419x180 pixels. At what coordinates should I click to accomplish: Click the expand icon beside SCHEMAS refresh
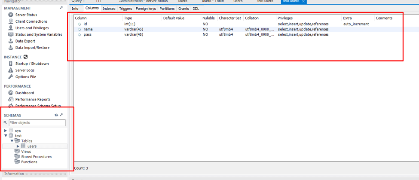(x=61, y=115)
